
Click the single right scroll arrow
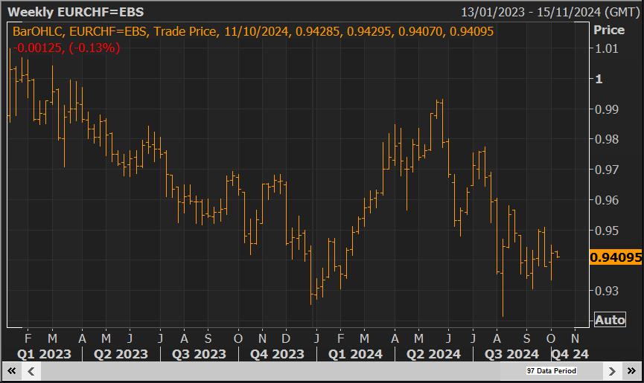[612, 371]
